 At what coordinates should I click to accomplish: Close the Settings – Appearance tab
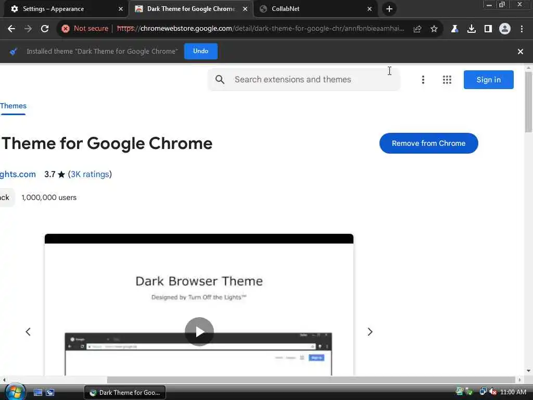[x=121, y=9]
